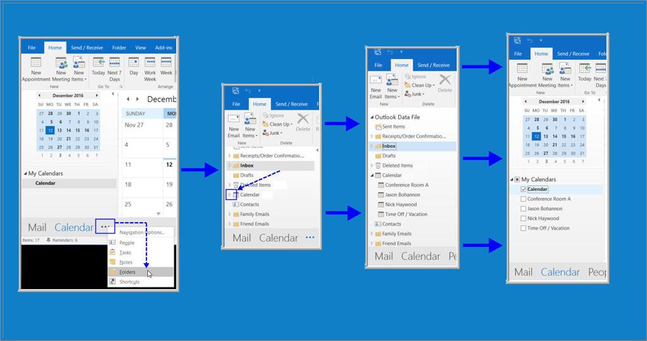Select Shortcuts in the navigation popup menu
Viewport: 647px width, 341px height.
(x=129, y=282)
